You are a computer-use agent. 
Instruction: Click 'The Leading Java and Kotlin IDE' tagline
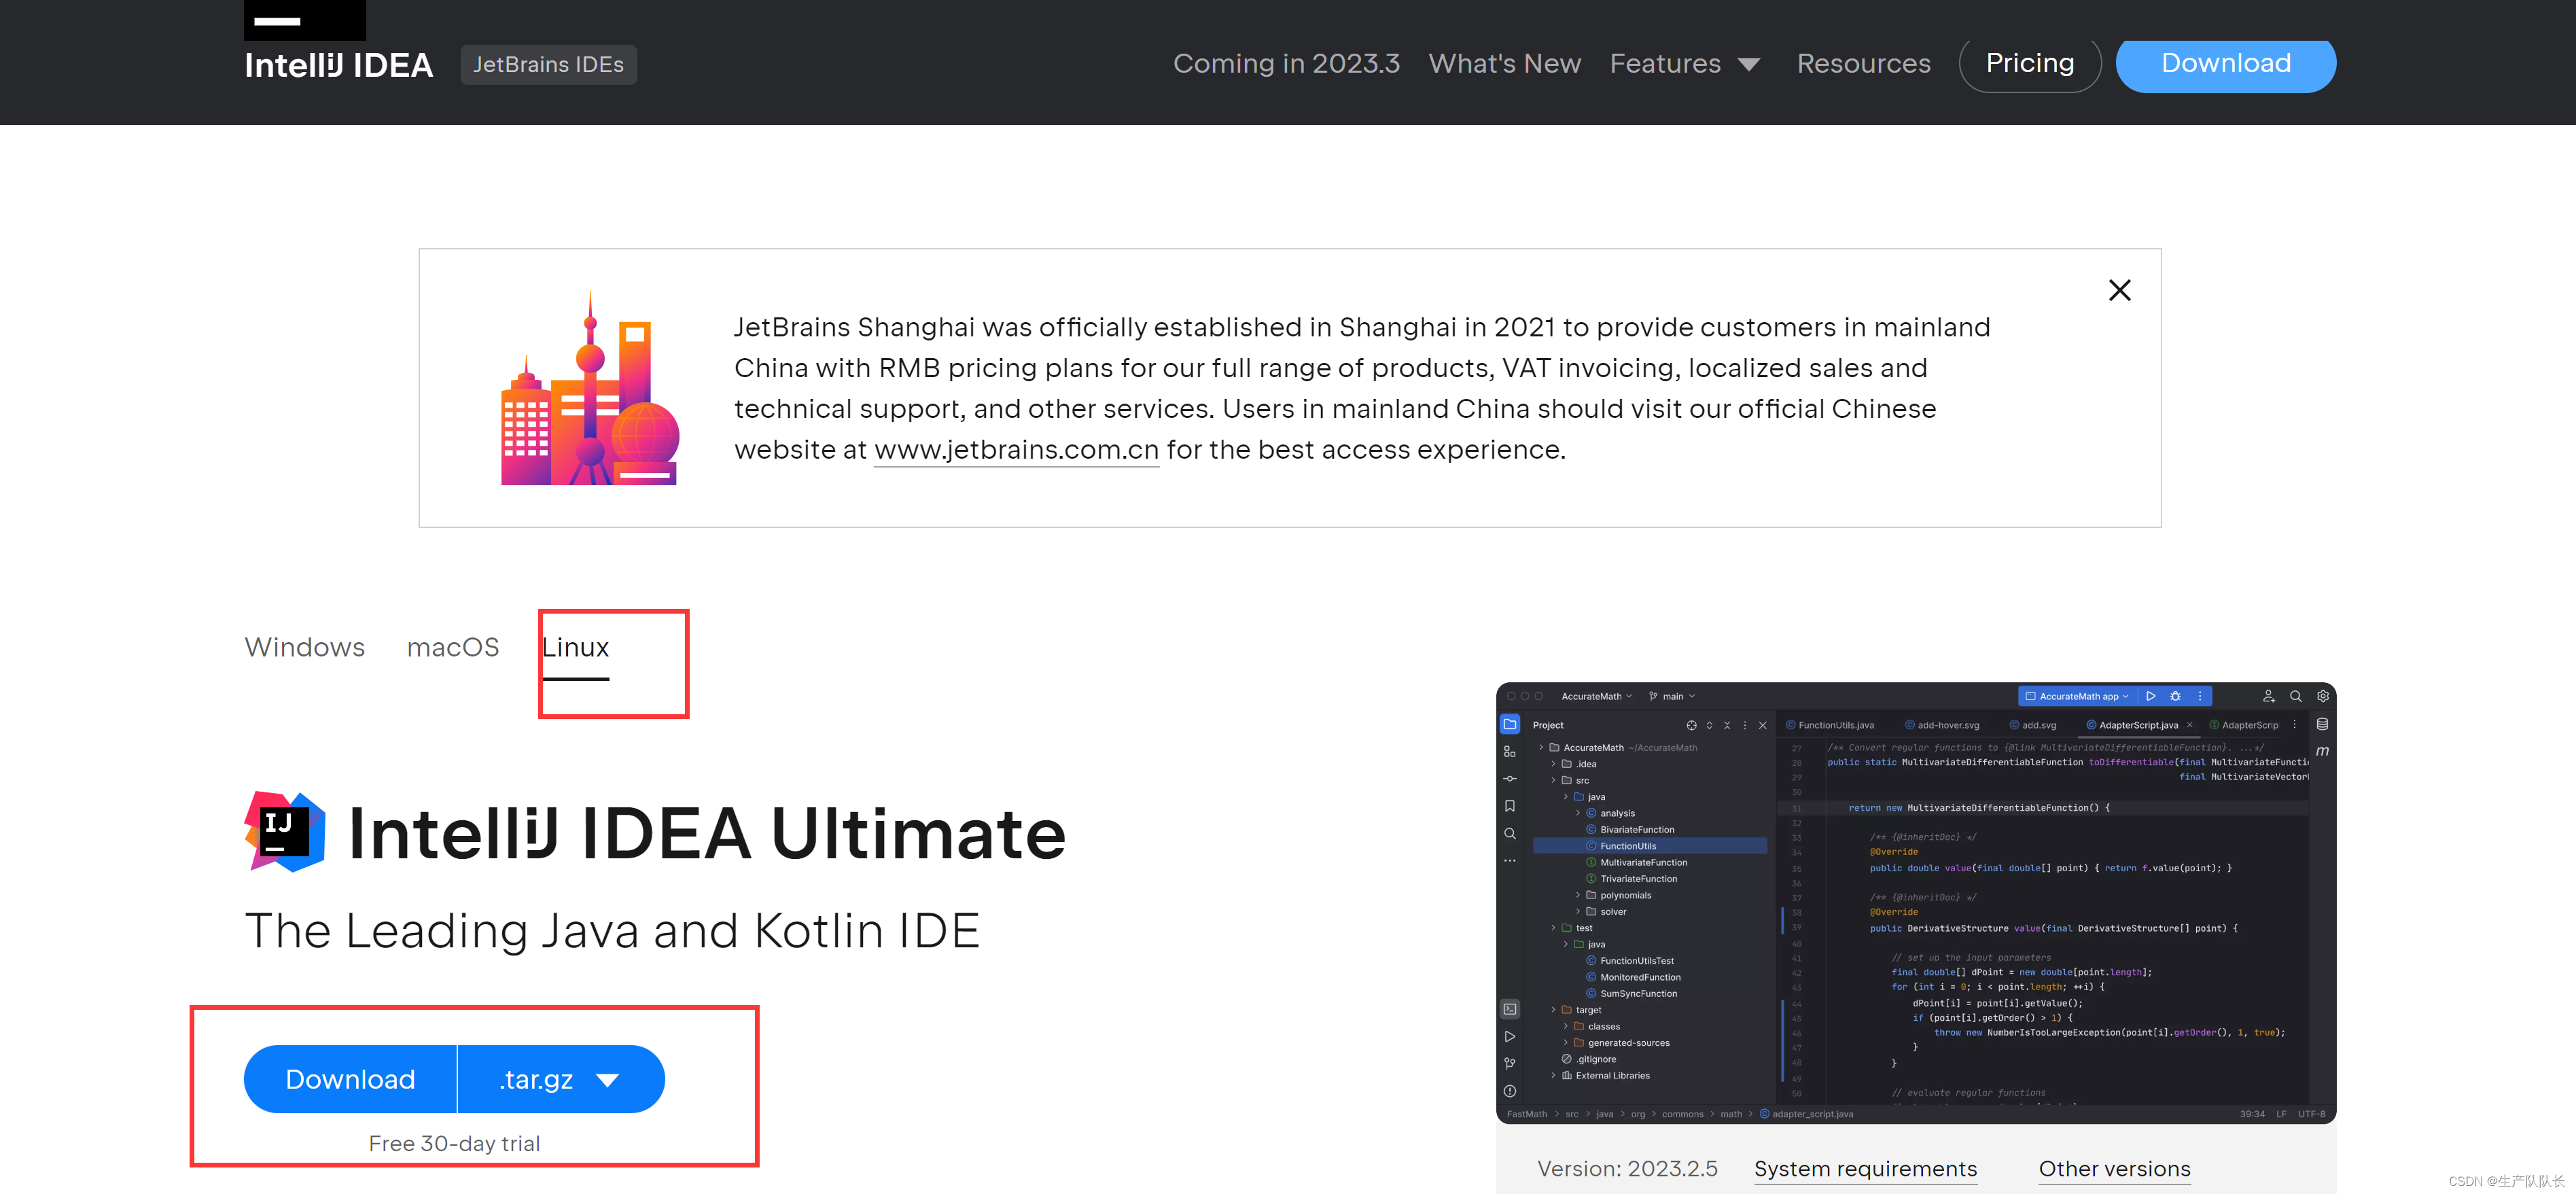click(612, 931)
